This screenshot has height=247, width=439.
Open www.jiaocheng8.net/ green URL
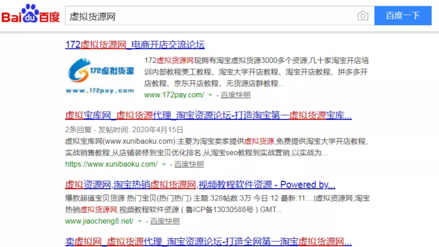(x=100, y=221)
